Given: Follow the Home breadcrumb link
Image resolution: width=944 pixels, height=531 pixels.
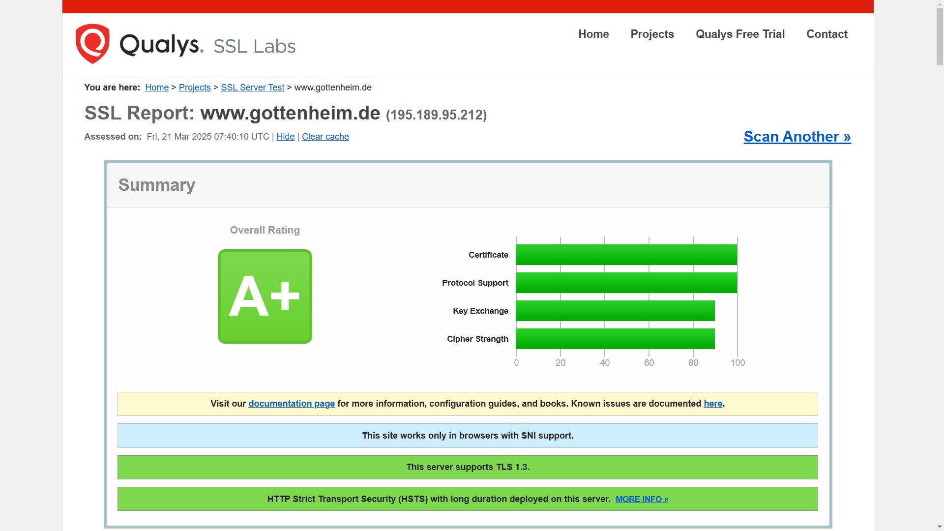Looking at the screenshot, I should pyautogui.click(x=157, y=88).
